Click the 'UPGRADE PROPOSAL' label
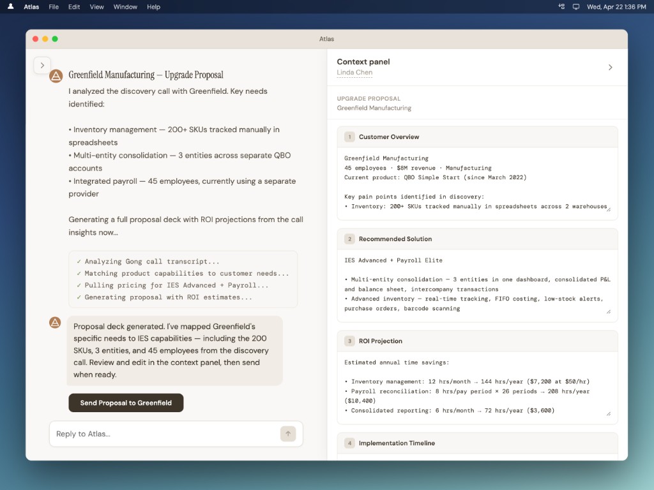This screenshot has height=490, width=654. (x=369, y=99)
